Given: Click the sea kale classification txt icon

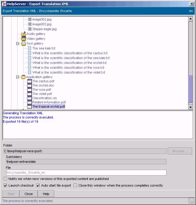Looking at the screenshot, I should pyautogui.click(x=30, y=58).
